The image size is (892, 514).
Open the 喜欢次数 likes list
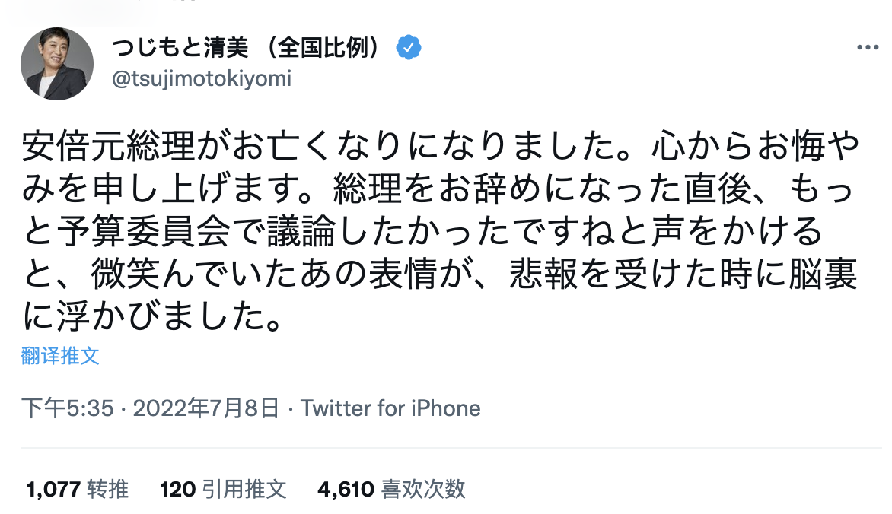(423, 488)
